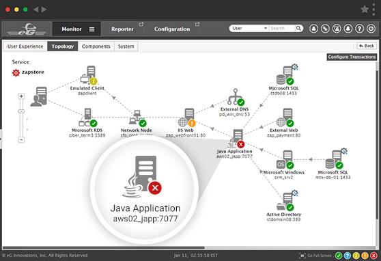The height and width of the screenshot is (261, 381).
Task: Go forward with browser forward arrow
Action: click(44, 10)
